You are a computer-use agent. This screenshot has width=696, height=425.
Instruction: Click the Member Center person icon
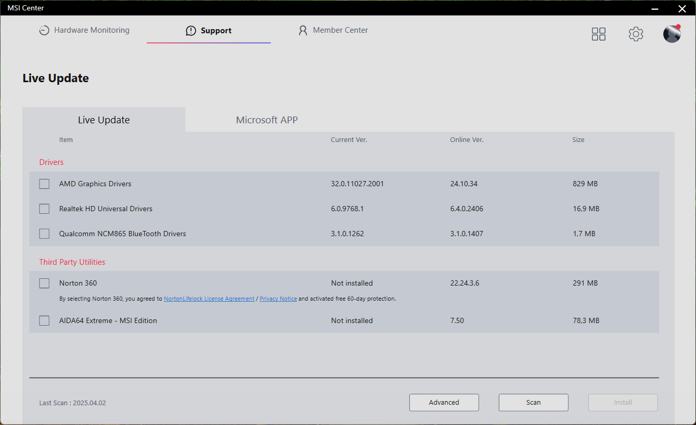[303, 31]
